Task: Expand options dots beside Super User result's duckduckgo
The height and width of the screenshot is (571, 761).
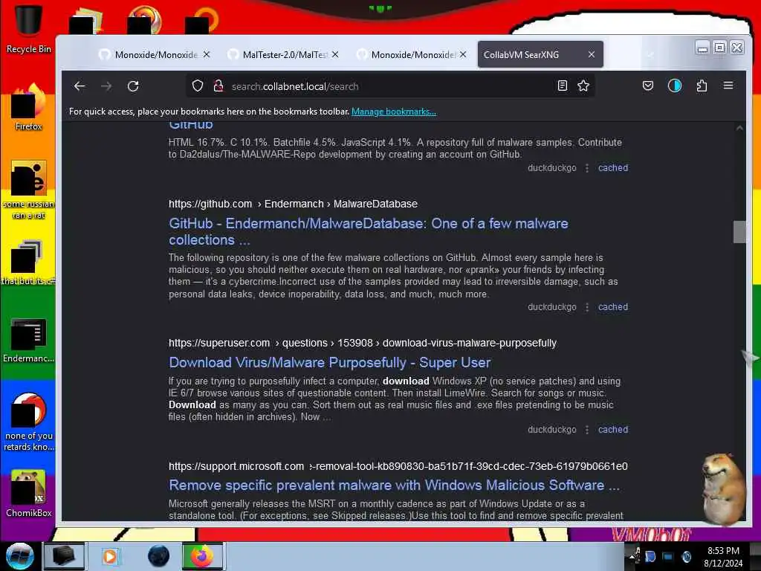Action: pos(587,430)
